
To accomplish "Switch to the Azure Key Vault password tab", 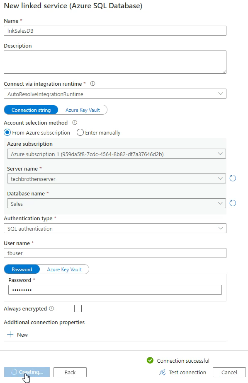I will click(64, 269).
